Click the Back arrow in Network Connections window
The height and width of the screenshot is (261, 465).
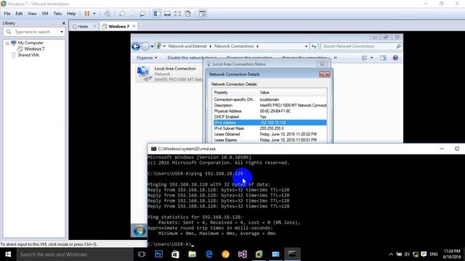(x=136, y=46)
